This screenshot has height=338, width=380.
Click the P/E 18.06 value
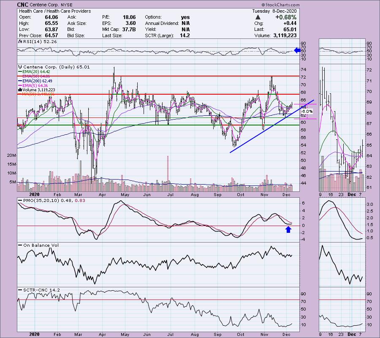click(129, 17)
